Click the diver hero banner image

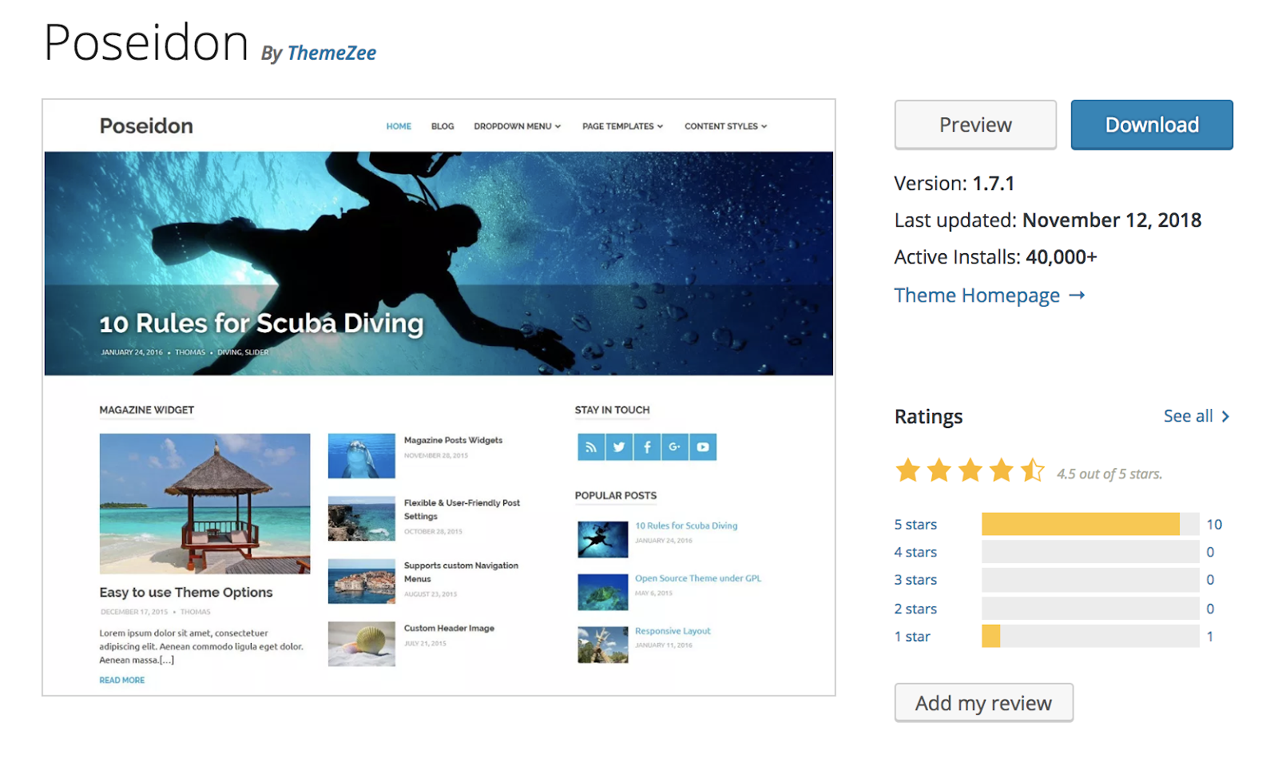pos(439,264)
